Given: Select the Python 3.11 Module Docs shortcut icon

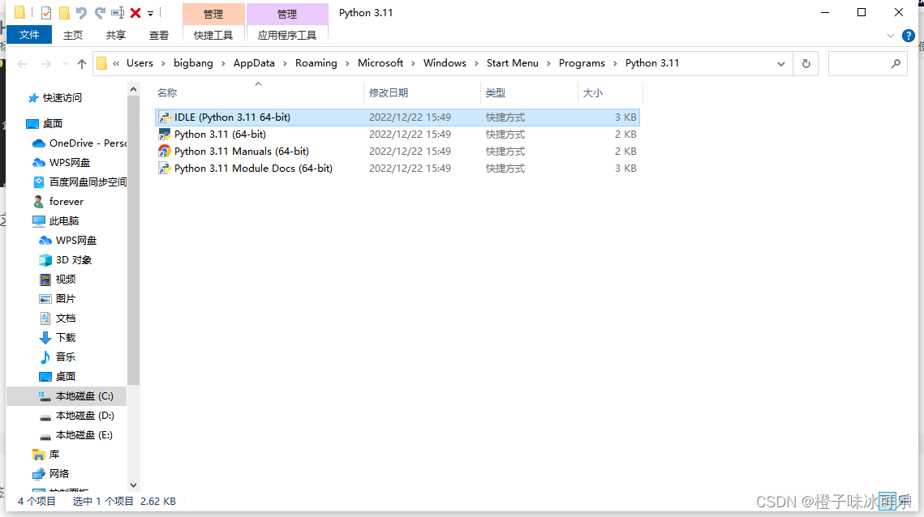Looking at the screenshot, I should (165, 169).
